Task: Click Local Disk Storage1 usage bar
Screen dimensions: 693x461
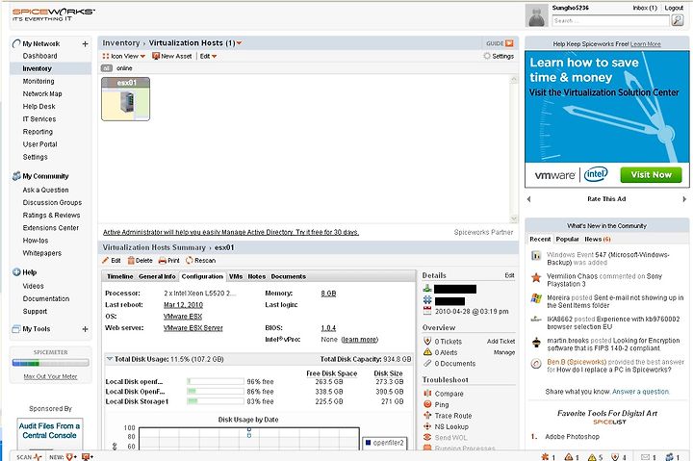Action: [216, 401]
